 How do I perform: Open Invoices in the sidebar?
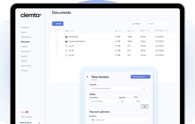[24, 32]
